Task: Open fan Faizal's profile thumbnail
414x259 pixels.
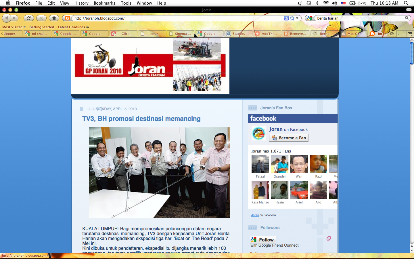Action: coord(260,164)
